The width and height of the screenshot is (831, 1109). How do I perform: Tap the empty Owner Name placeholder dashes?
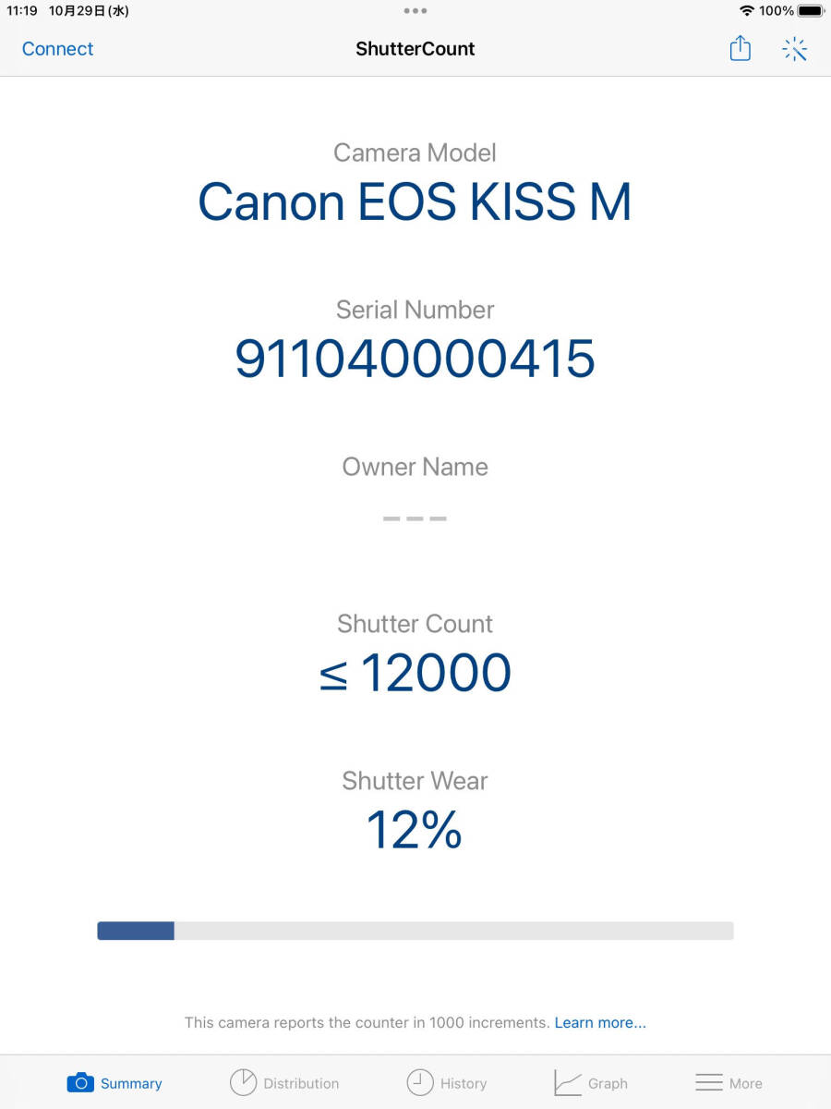click(x=415, y=518)
